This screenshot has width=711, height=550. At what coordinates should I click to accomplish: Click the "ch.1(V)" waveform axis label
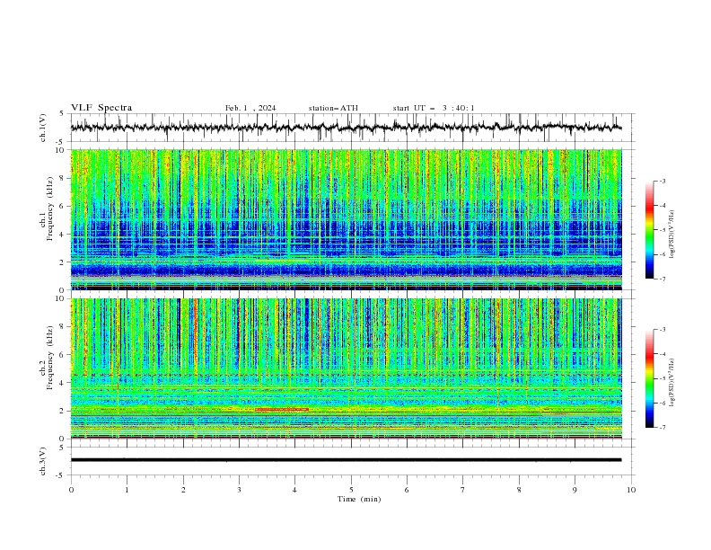[43, 128]
